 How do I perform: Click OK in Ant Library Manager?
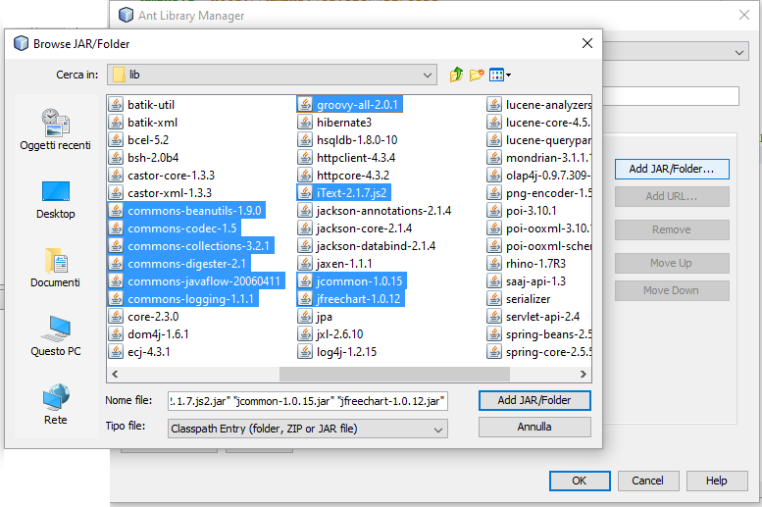(x=580, y=481)
